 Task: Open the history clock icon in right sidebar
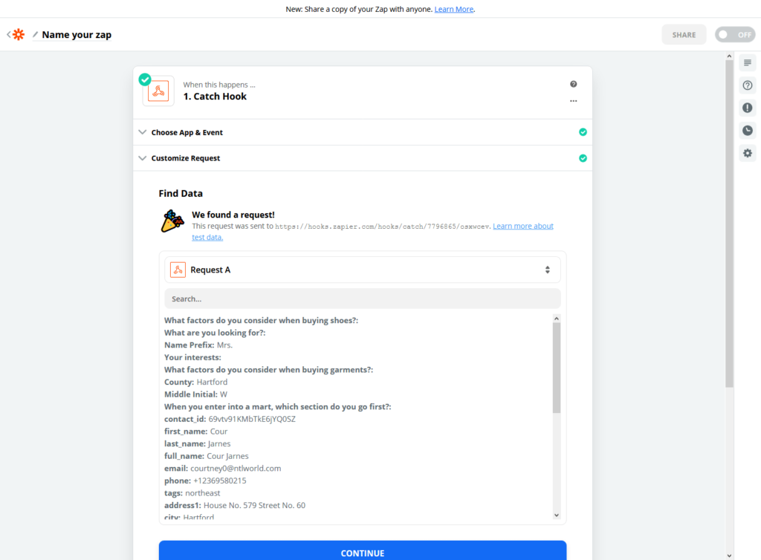point(748,131)
